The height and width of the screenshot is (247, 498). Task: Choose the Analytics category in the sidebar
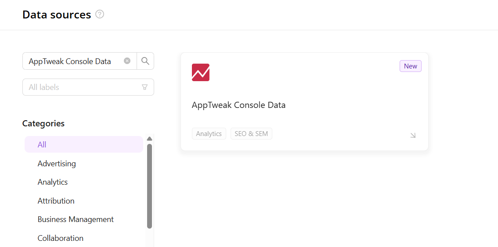tap(53, 182)
